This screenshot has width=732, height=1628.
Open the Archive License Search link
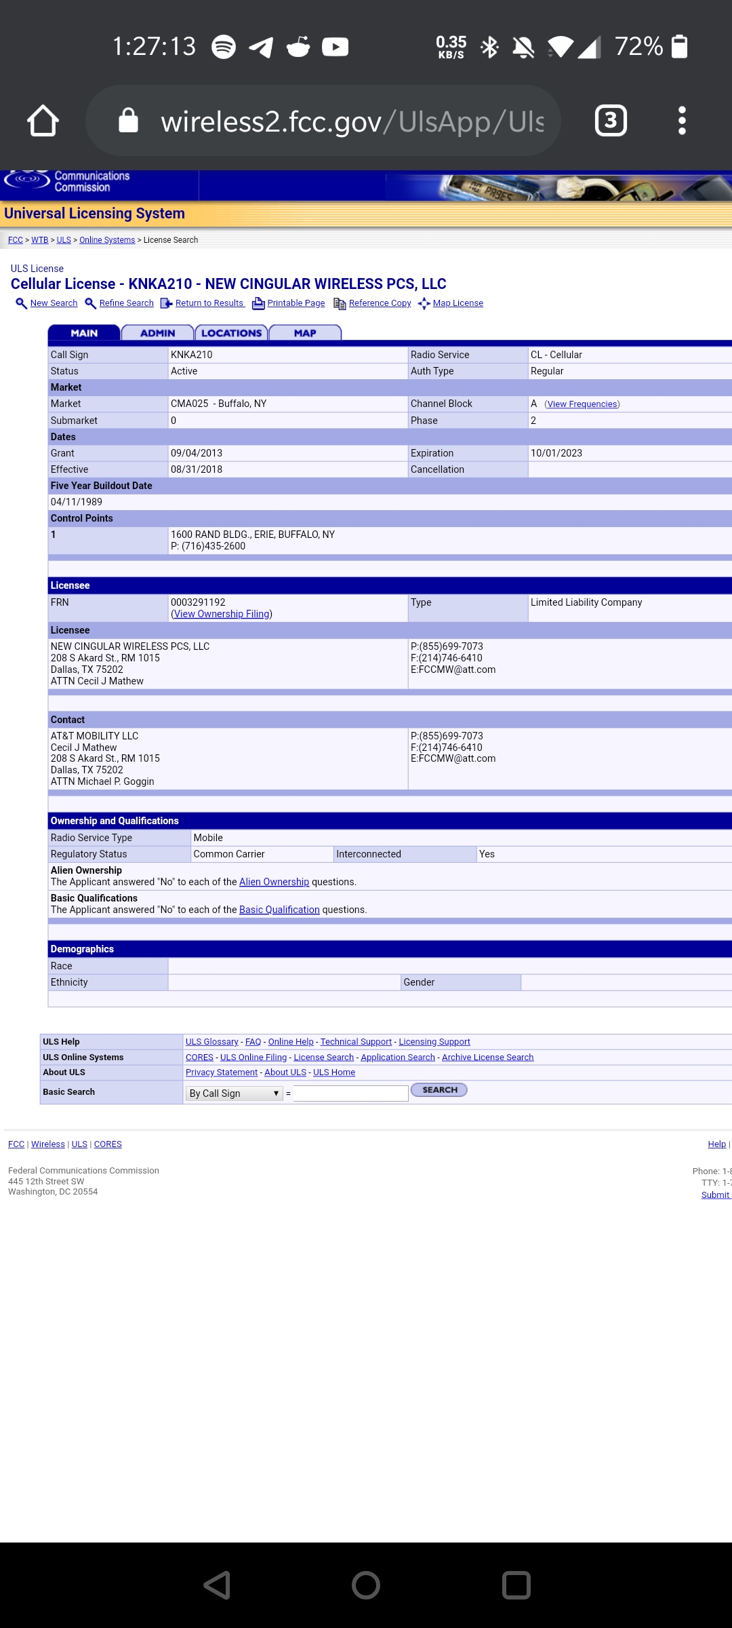coord(488,1058)
